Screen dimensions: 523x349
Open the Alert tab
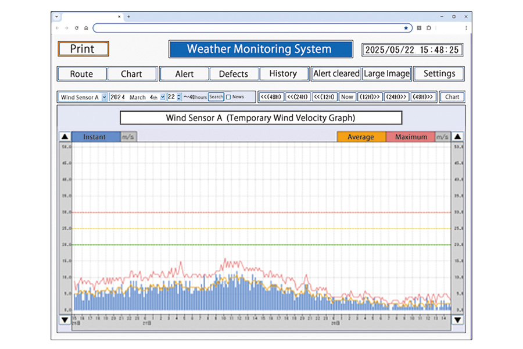[184, 74]
